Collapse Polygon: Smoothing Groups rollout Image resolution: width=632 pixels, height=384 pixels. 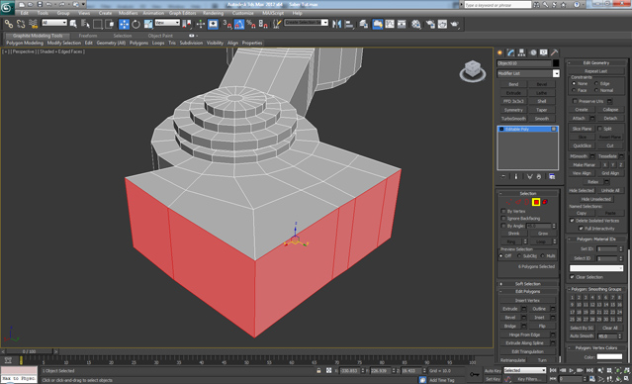tap(596, 289)
